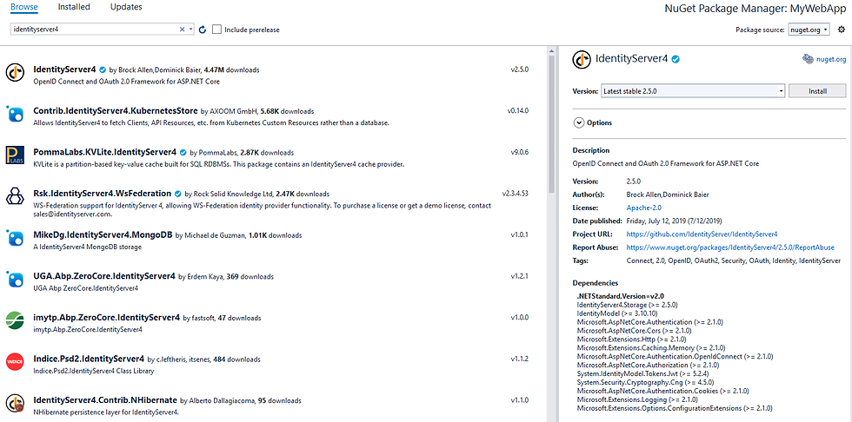Select the IdentityServer4 package name in list
The height and width of the screenshot is (422, 852).
tap(64, 69)
